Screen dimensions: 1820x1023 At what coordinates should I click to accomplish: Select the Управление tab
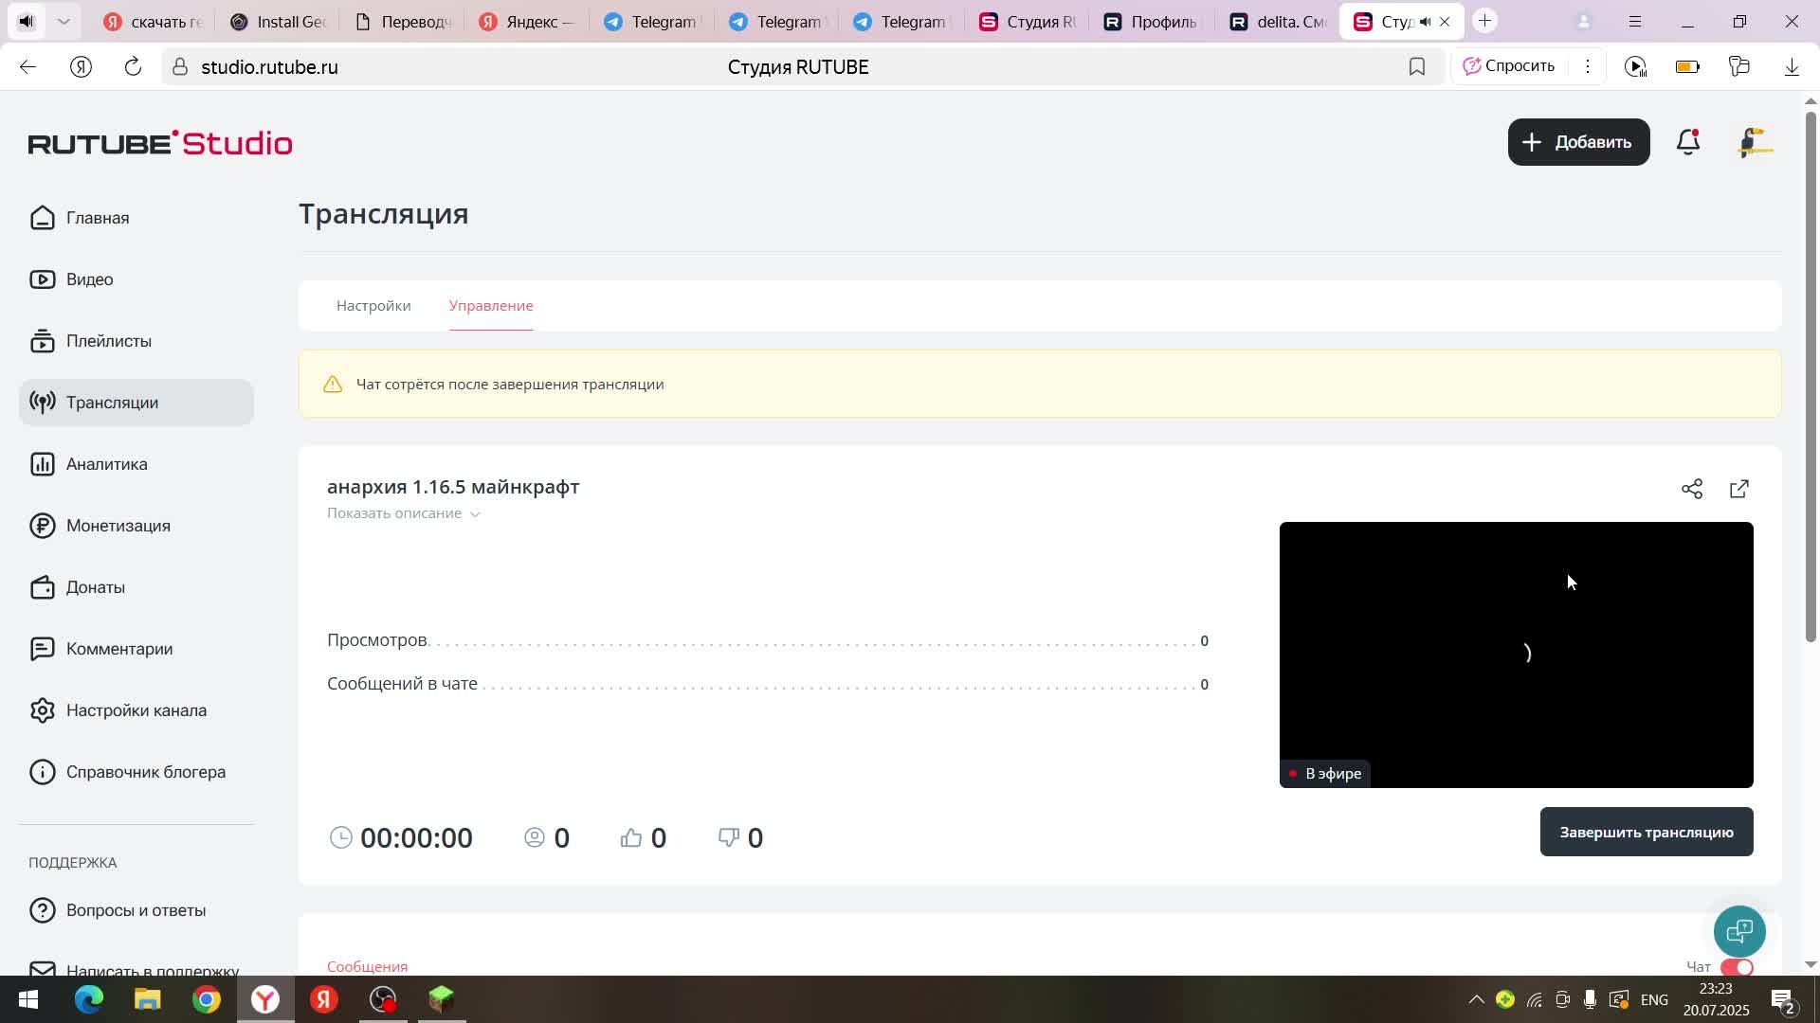491,306
